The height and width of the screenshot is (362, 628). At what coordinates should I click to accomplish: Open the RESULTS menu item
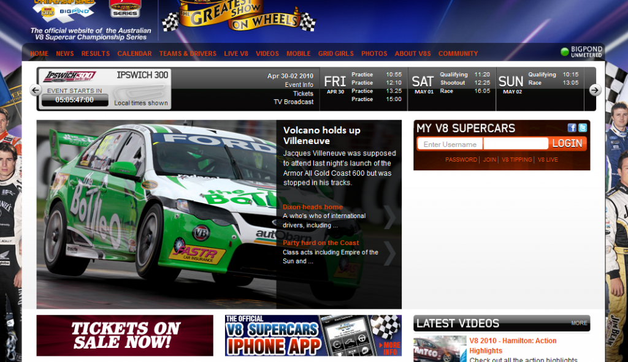(x=95, y=54)
